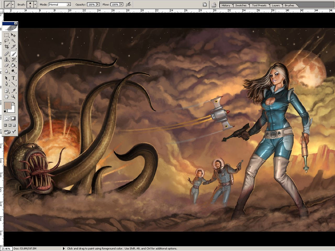Reset to default foreground and background colors
This screenshot has height=251, width=335.
(x=5, y=112)
